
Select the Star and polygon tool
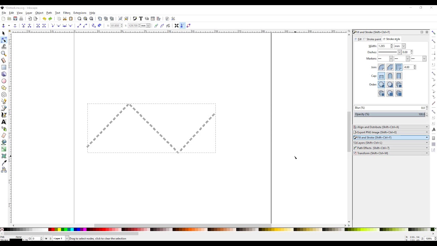coord(4,88)
